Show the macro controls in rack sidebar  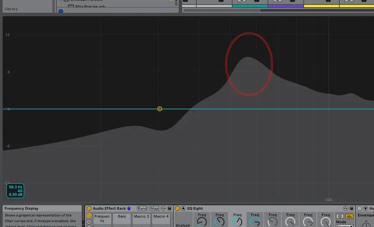pos(89,216)
